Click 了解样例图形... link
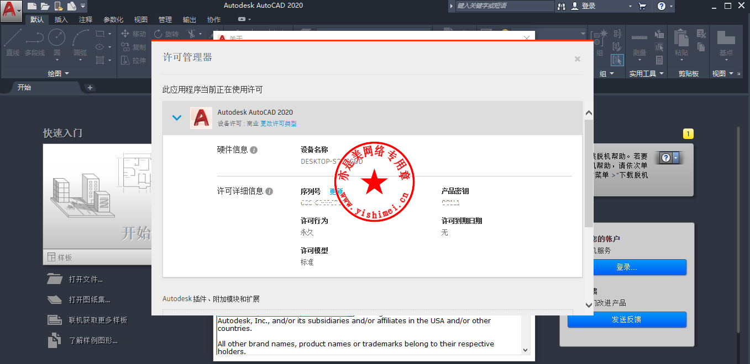Screen dimensions: 750x364 click(93, 340)
